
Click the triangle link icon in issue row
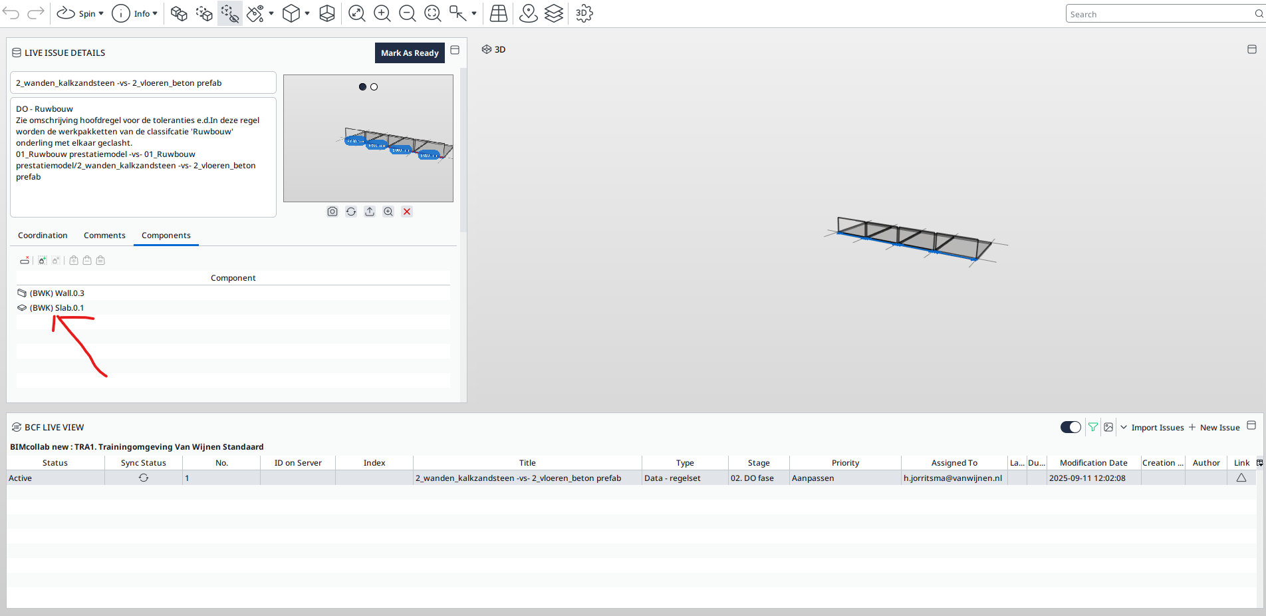pyautogui.click(x=1241, y=478)
